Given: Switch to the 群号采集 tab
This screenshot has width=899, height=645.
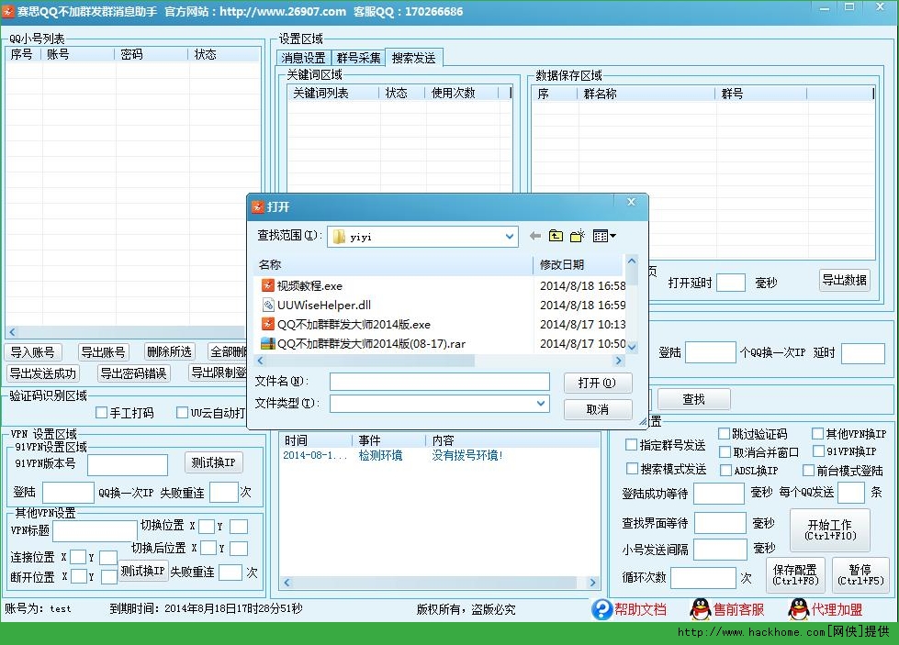Looking at the screenshot, I should click(x=358, y=57).
